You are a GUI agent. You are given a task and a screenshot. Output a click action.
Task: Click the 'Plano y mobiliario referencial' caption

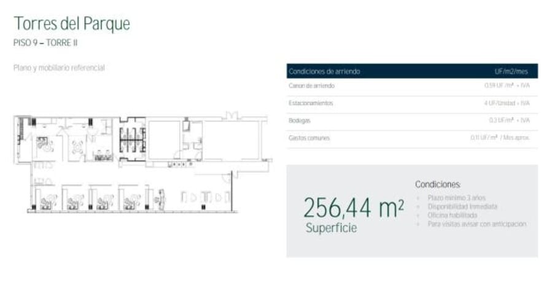[59, 68]
